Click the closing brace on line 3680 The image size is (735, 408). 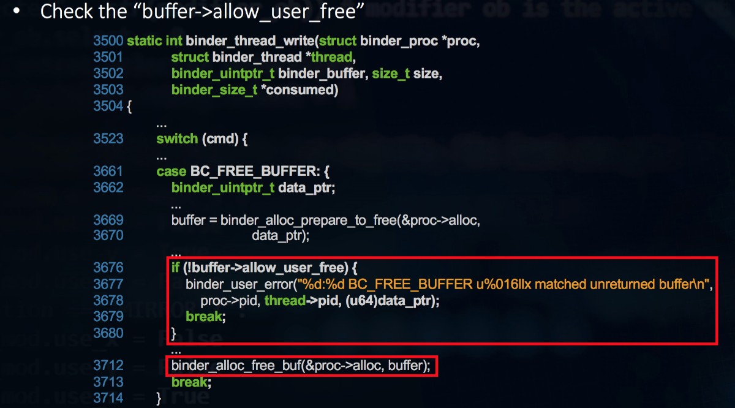click(174, 333)
